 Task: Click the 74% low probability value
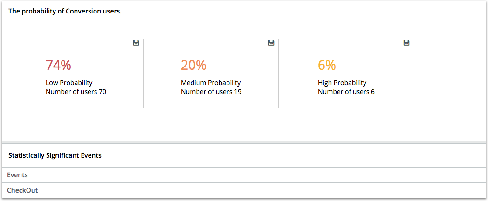click(58, 66)
